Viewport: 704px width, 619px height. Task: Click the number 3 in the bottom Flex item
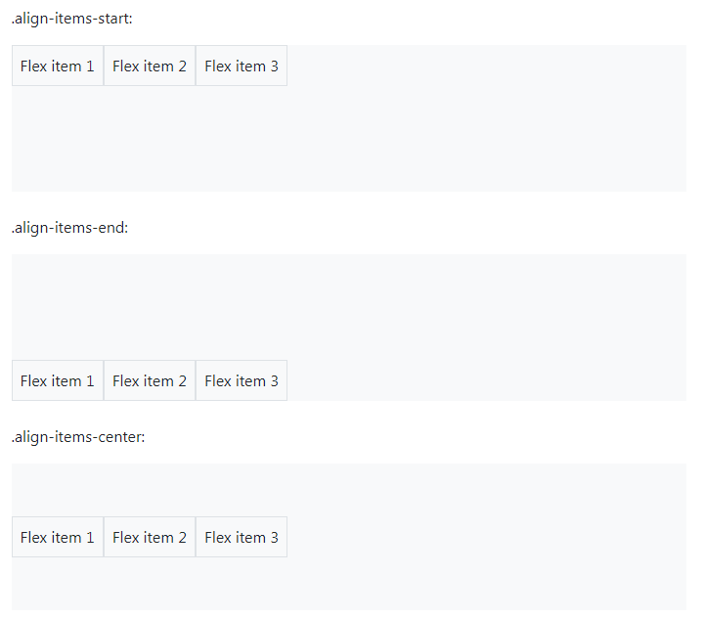[x=275, y=537]
